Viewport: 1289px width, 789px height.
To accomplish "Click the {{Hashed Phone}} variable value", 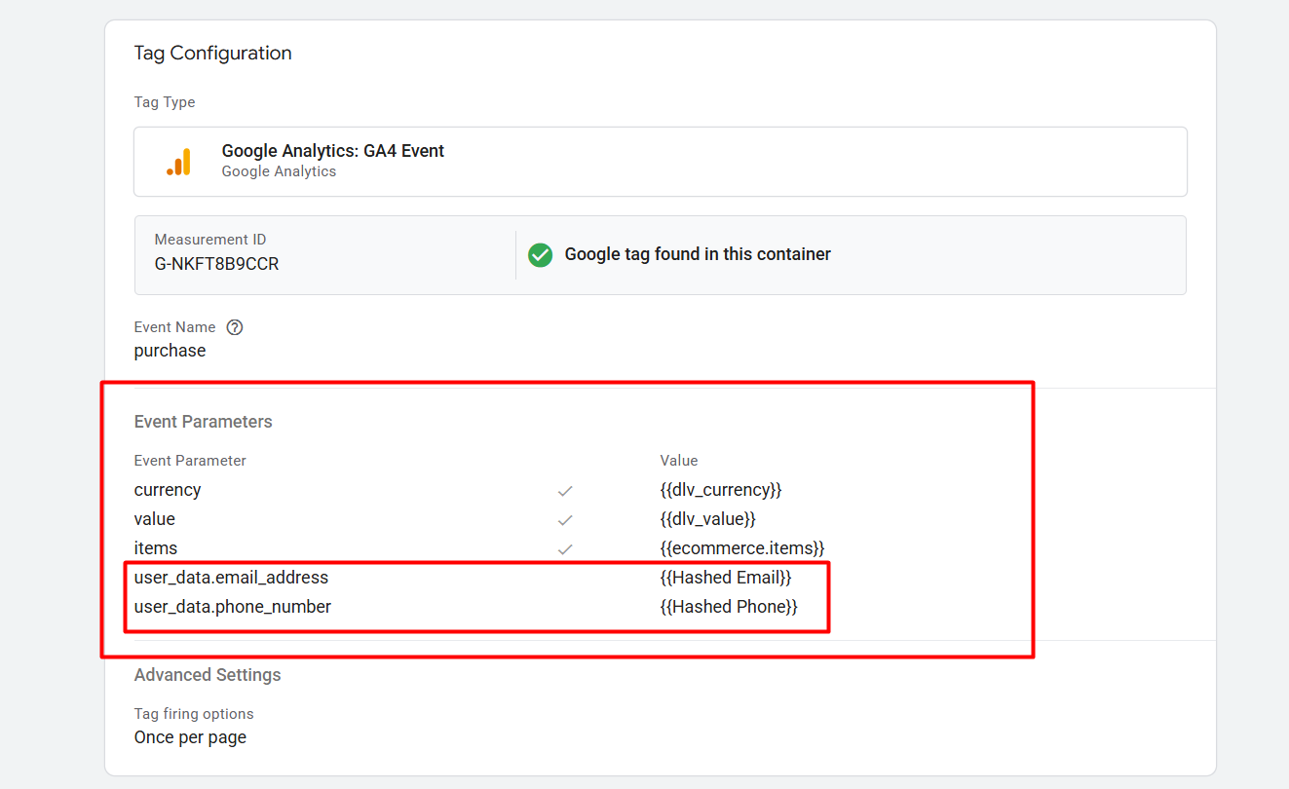I will 728,607.
